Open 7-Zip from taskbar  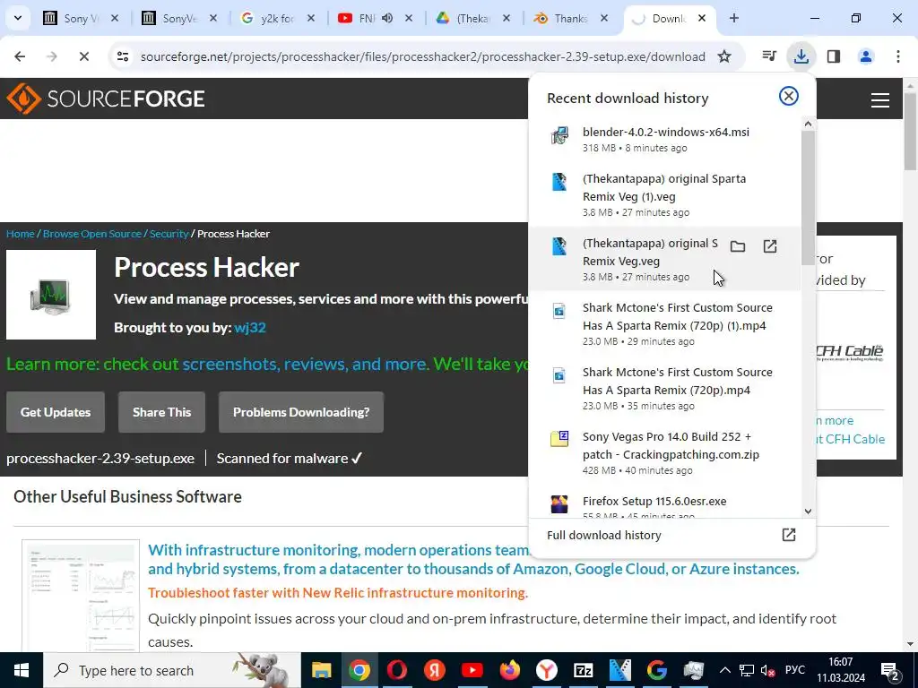[x=584, y=670]
